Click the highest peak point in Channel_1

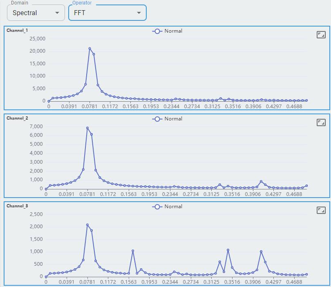pos(89,49)
